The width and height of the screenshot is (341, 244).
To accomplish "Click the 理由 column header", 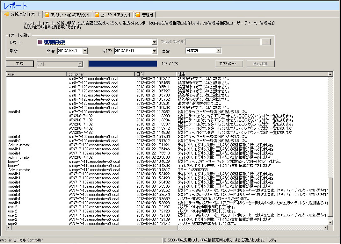I will point(252,74).
